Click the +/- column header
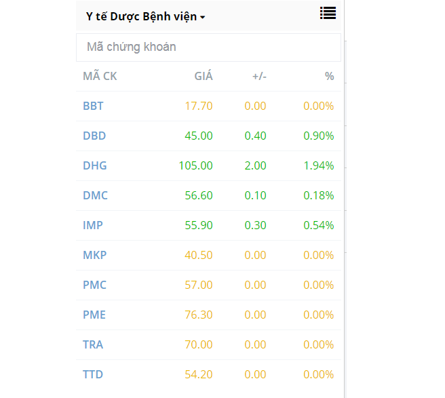This screenshot has height=398, width=445. coord(259,76)
